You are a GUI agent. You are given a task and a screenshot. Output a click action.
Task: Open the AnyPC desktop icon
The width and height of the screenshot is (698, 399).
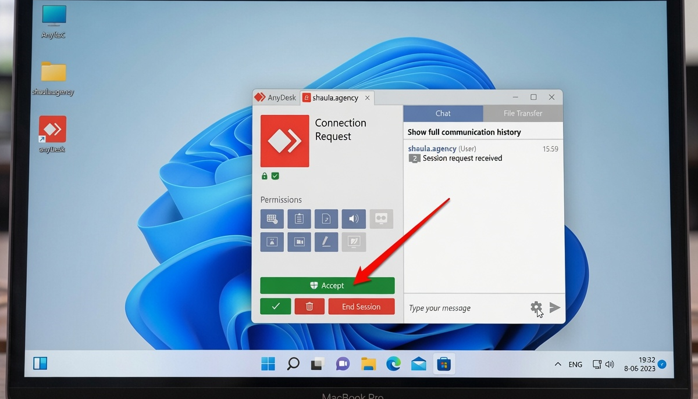tap(54, 22)
